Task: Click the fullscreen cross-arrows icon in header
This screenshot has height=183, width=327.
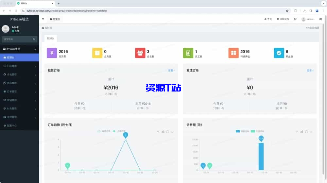Action: pyautogui.click(x=295, y=19)
